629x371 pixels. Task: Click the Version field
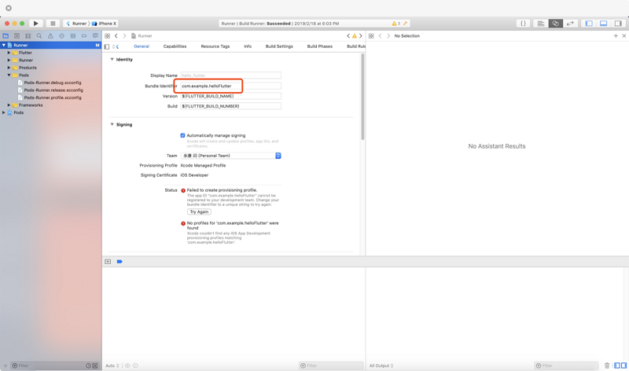[230, 96]
